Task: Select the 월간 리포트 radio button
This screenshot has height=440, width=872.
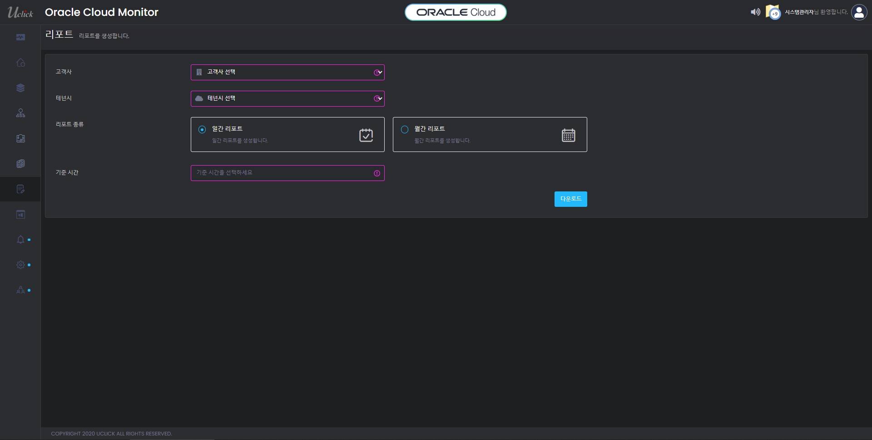Action: 405,130
